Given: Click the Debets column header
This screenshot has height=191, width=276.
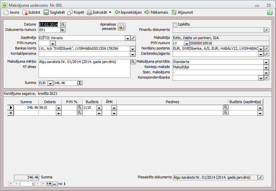Looking at the screenshot, I should click(50, 102).
